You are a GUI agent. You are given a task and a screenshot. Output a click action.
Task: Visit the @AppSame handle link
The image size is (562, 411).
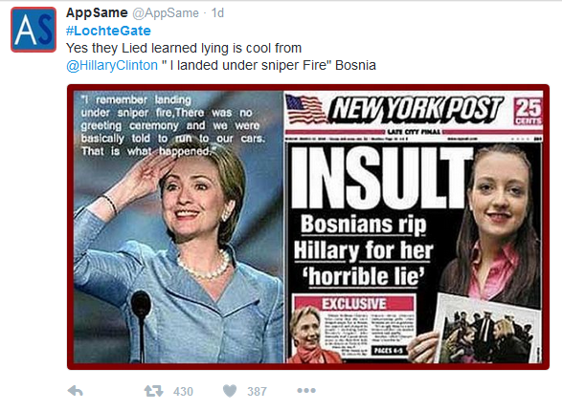coord(166,13)
